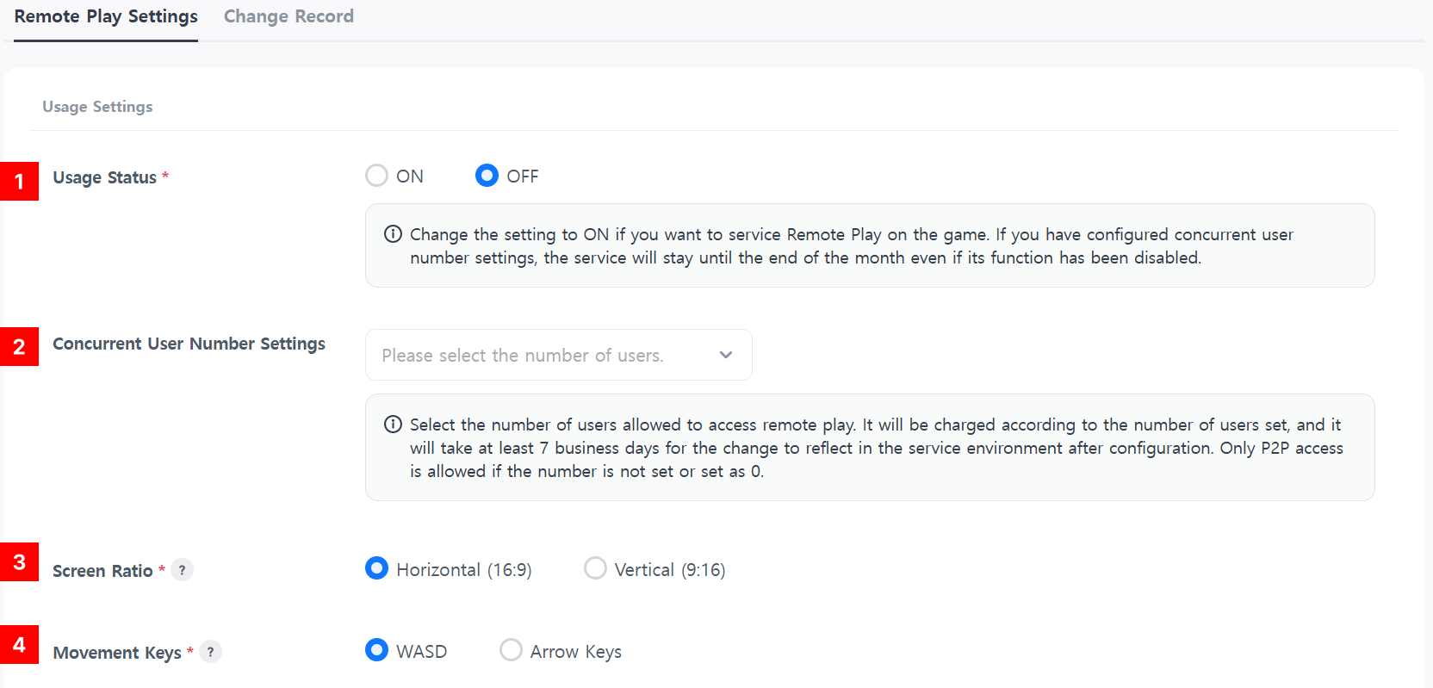Click the Usage Settings section heading
1433x688 pixels.
97,107
